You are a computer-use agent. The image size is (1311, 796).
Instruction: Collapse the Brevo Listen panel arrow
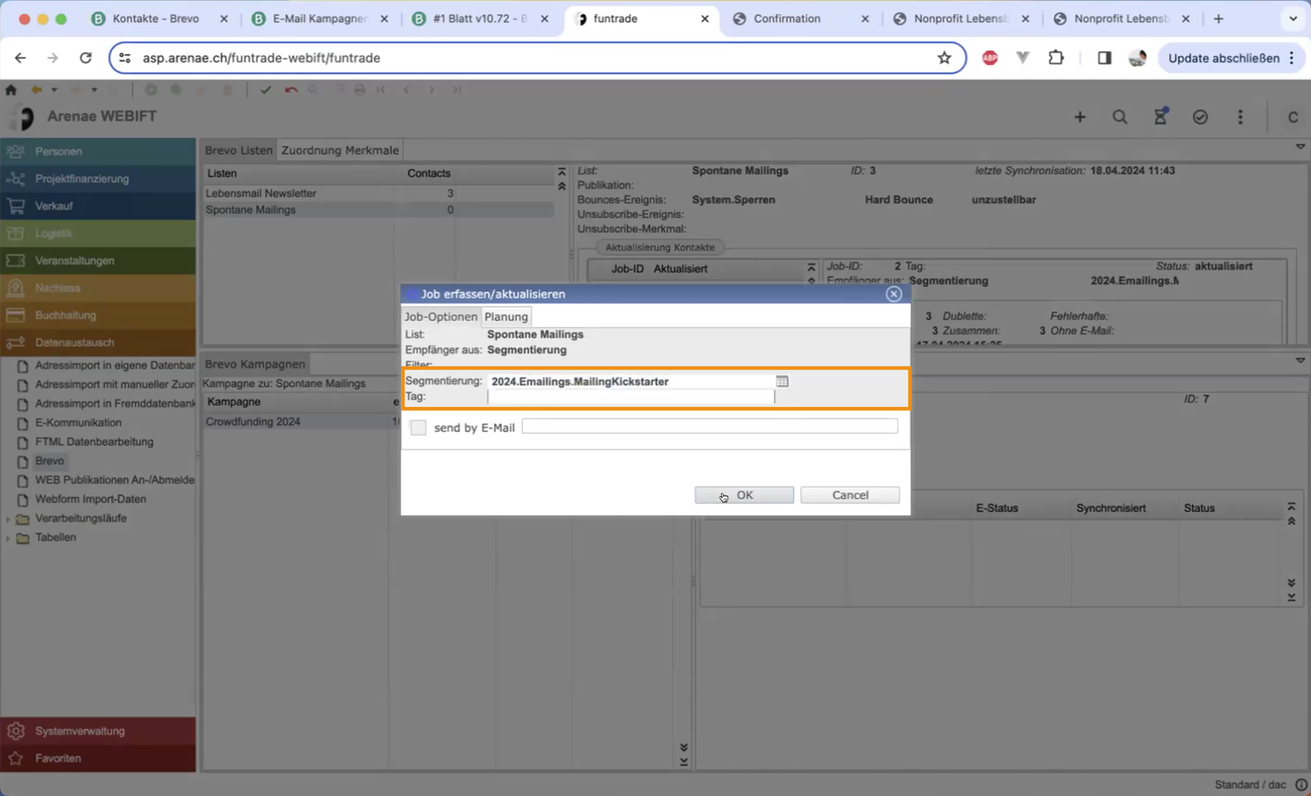(x=1300, y=147)
